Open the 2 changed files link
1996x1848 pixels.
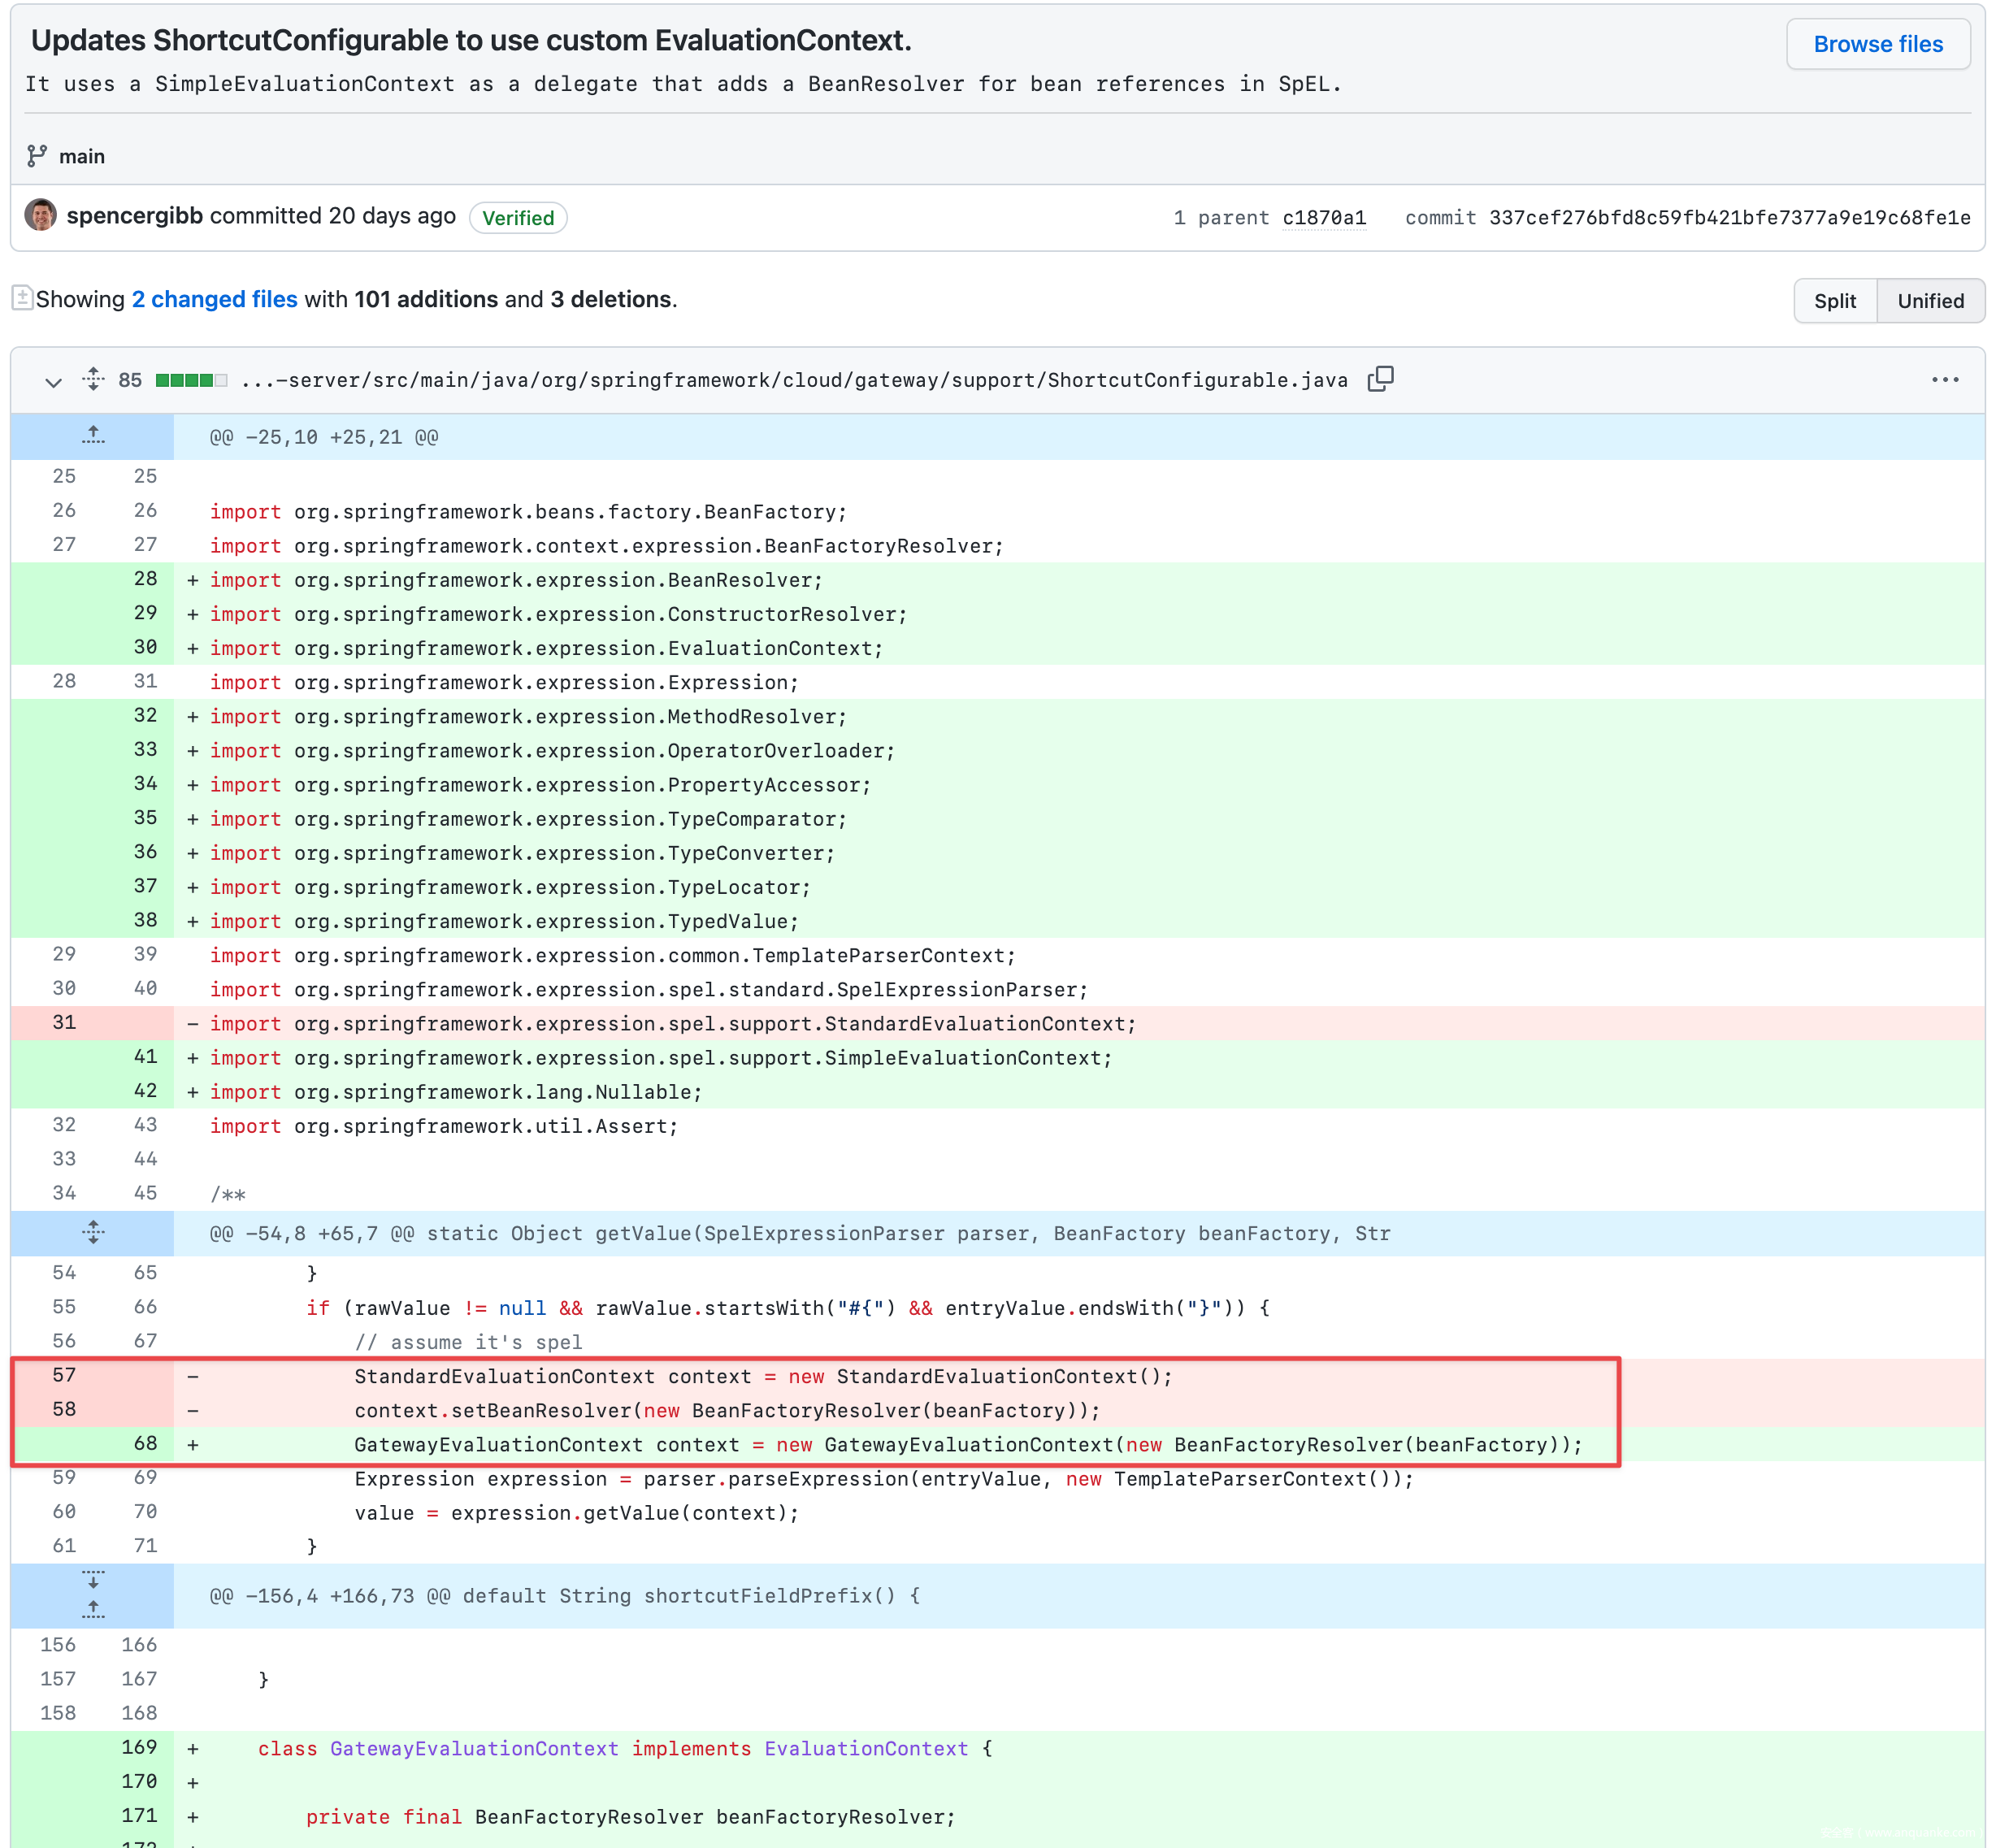click(x=214, y=299)
